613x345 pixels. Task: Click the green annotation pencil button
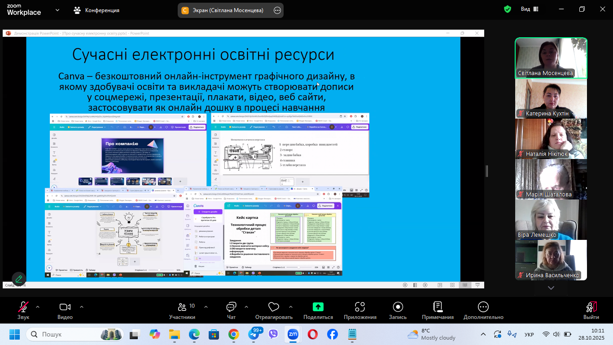[19, 279]
